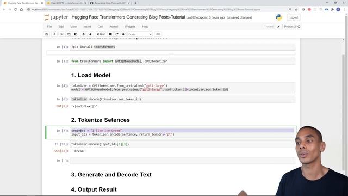Click the Last Checkpoint 3 hours ago text
This screenshot has width=348, height=196.
pyautogui.click(x=206, y=17)
